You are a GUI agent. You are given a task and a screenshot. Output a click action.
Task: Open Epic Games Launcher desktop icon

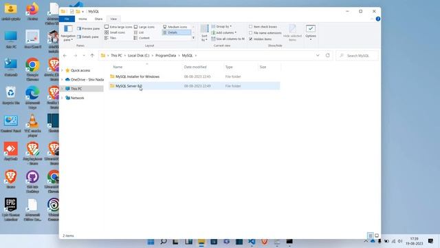click(11, 209)
